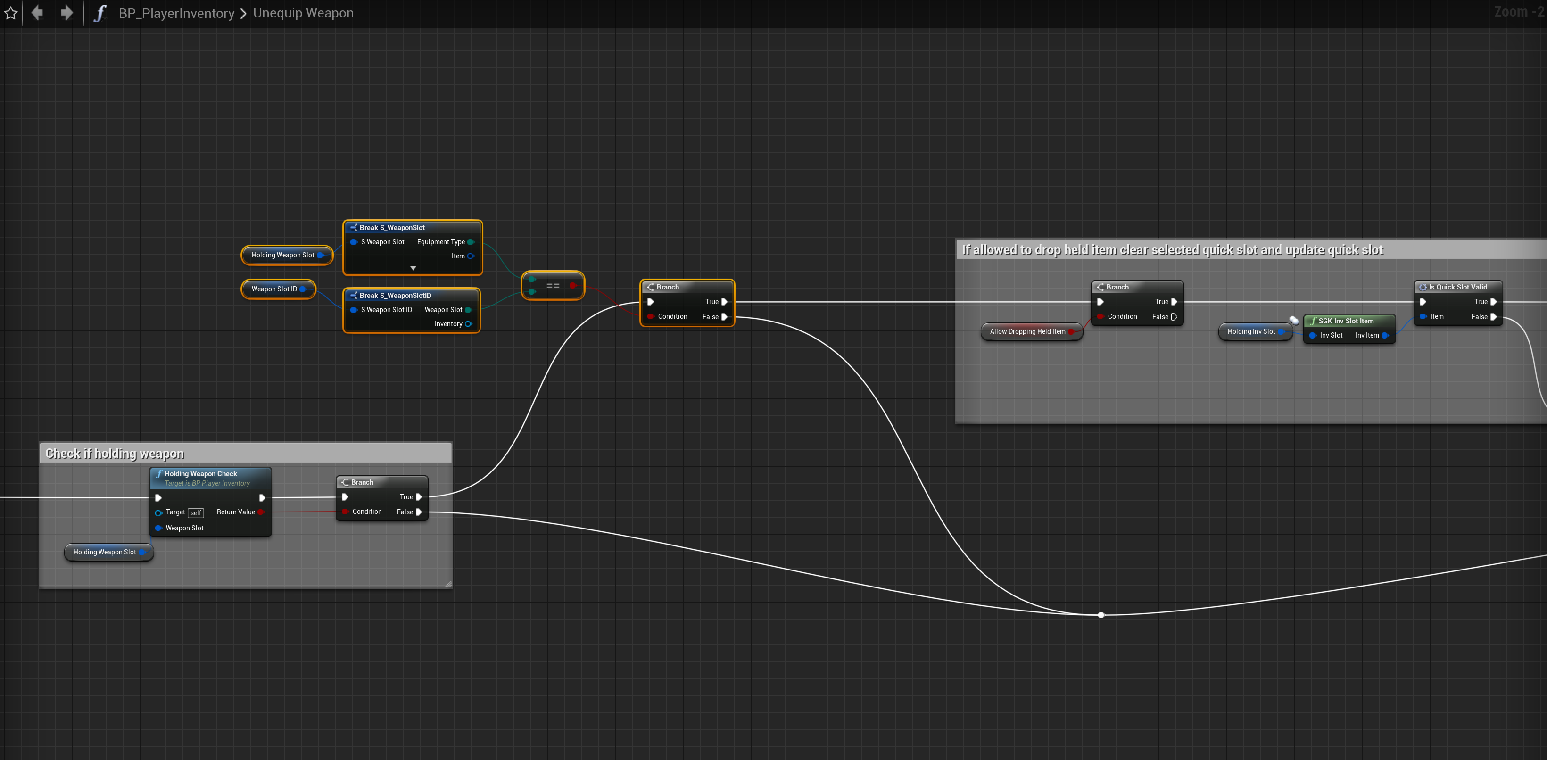Click the equals comparison node icon

[x=553, y=286]
